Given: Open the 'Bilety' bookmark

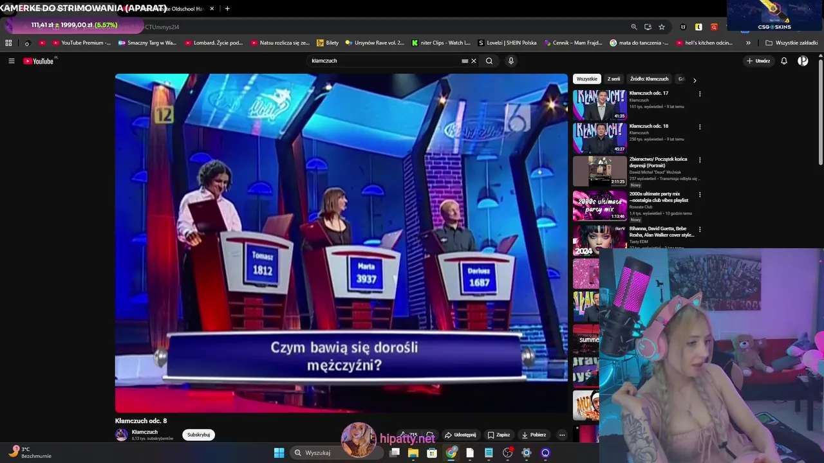Looking at the screenshot, I should (328, 43).
